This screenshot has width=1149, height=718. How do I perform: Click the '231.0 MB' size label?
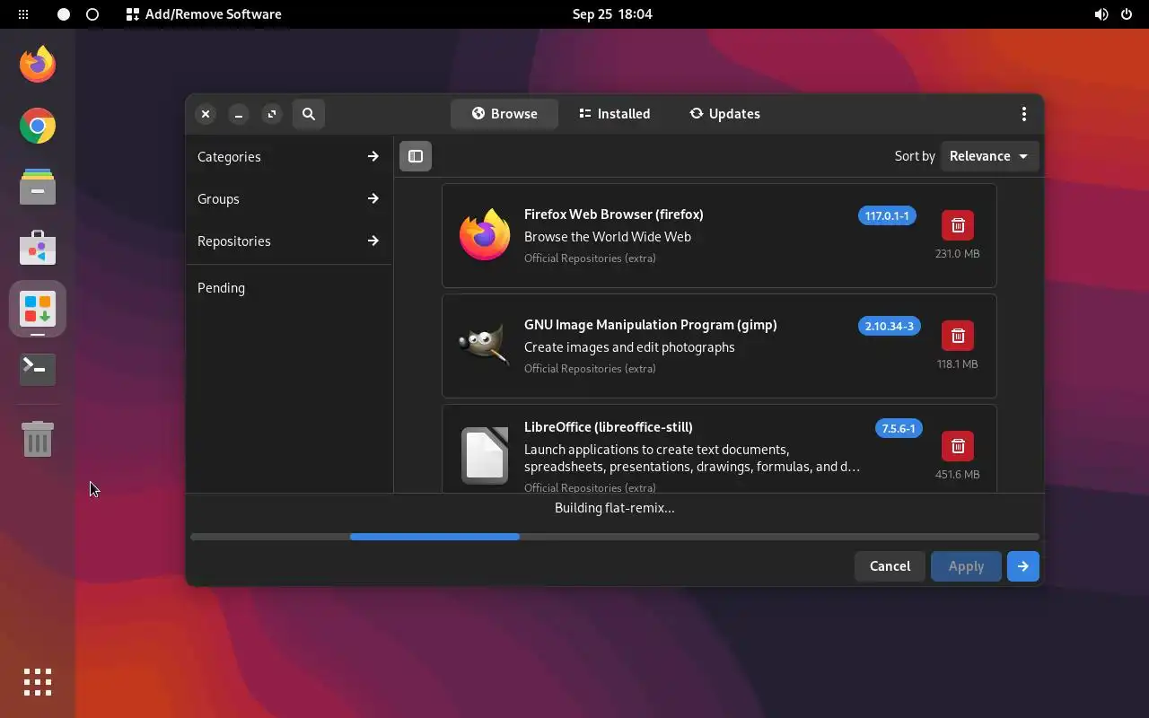pos(958,254)
